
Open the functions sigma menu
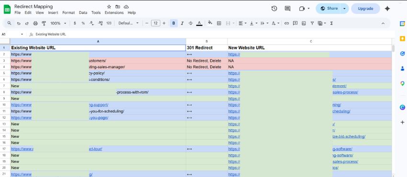331,23
